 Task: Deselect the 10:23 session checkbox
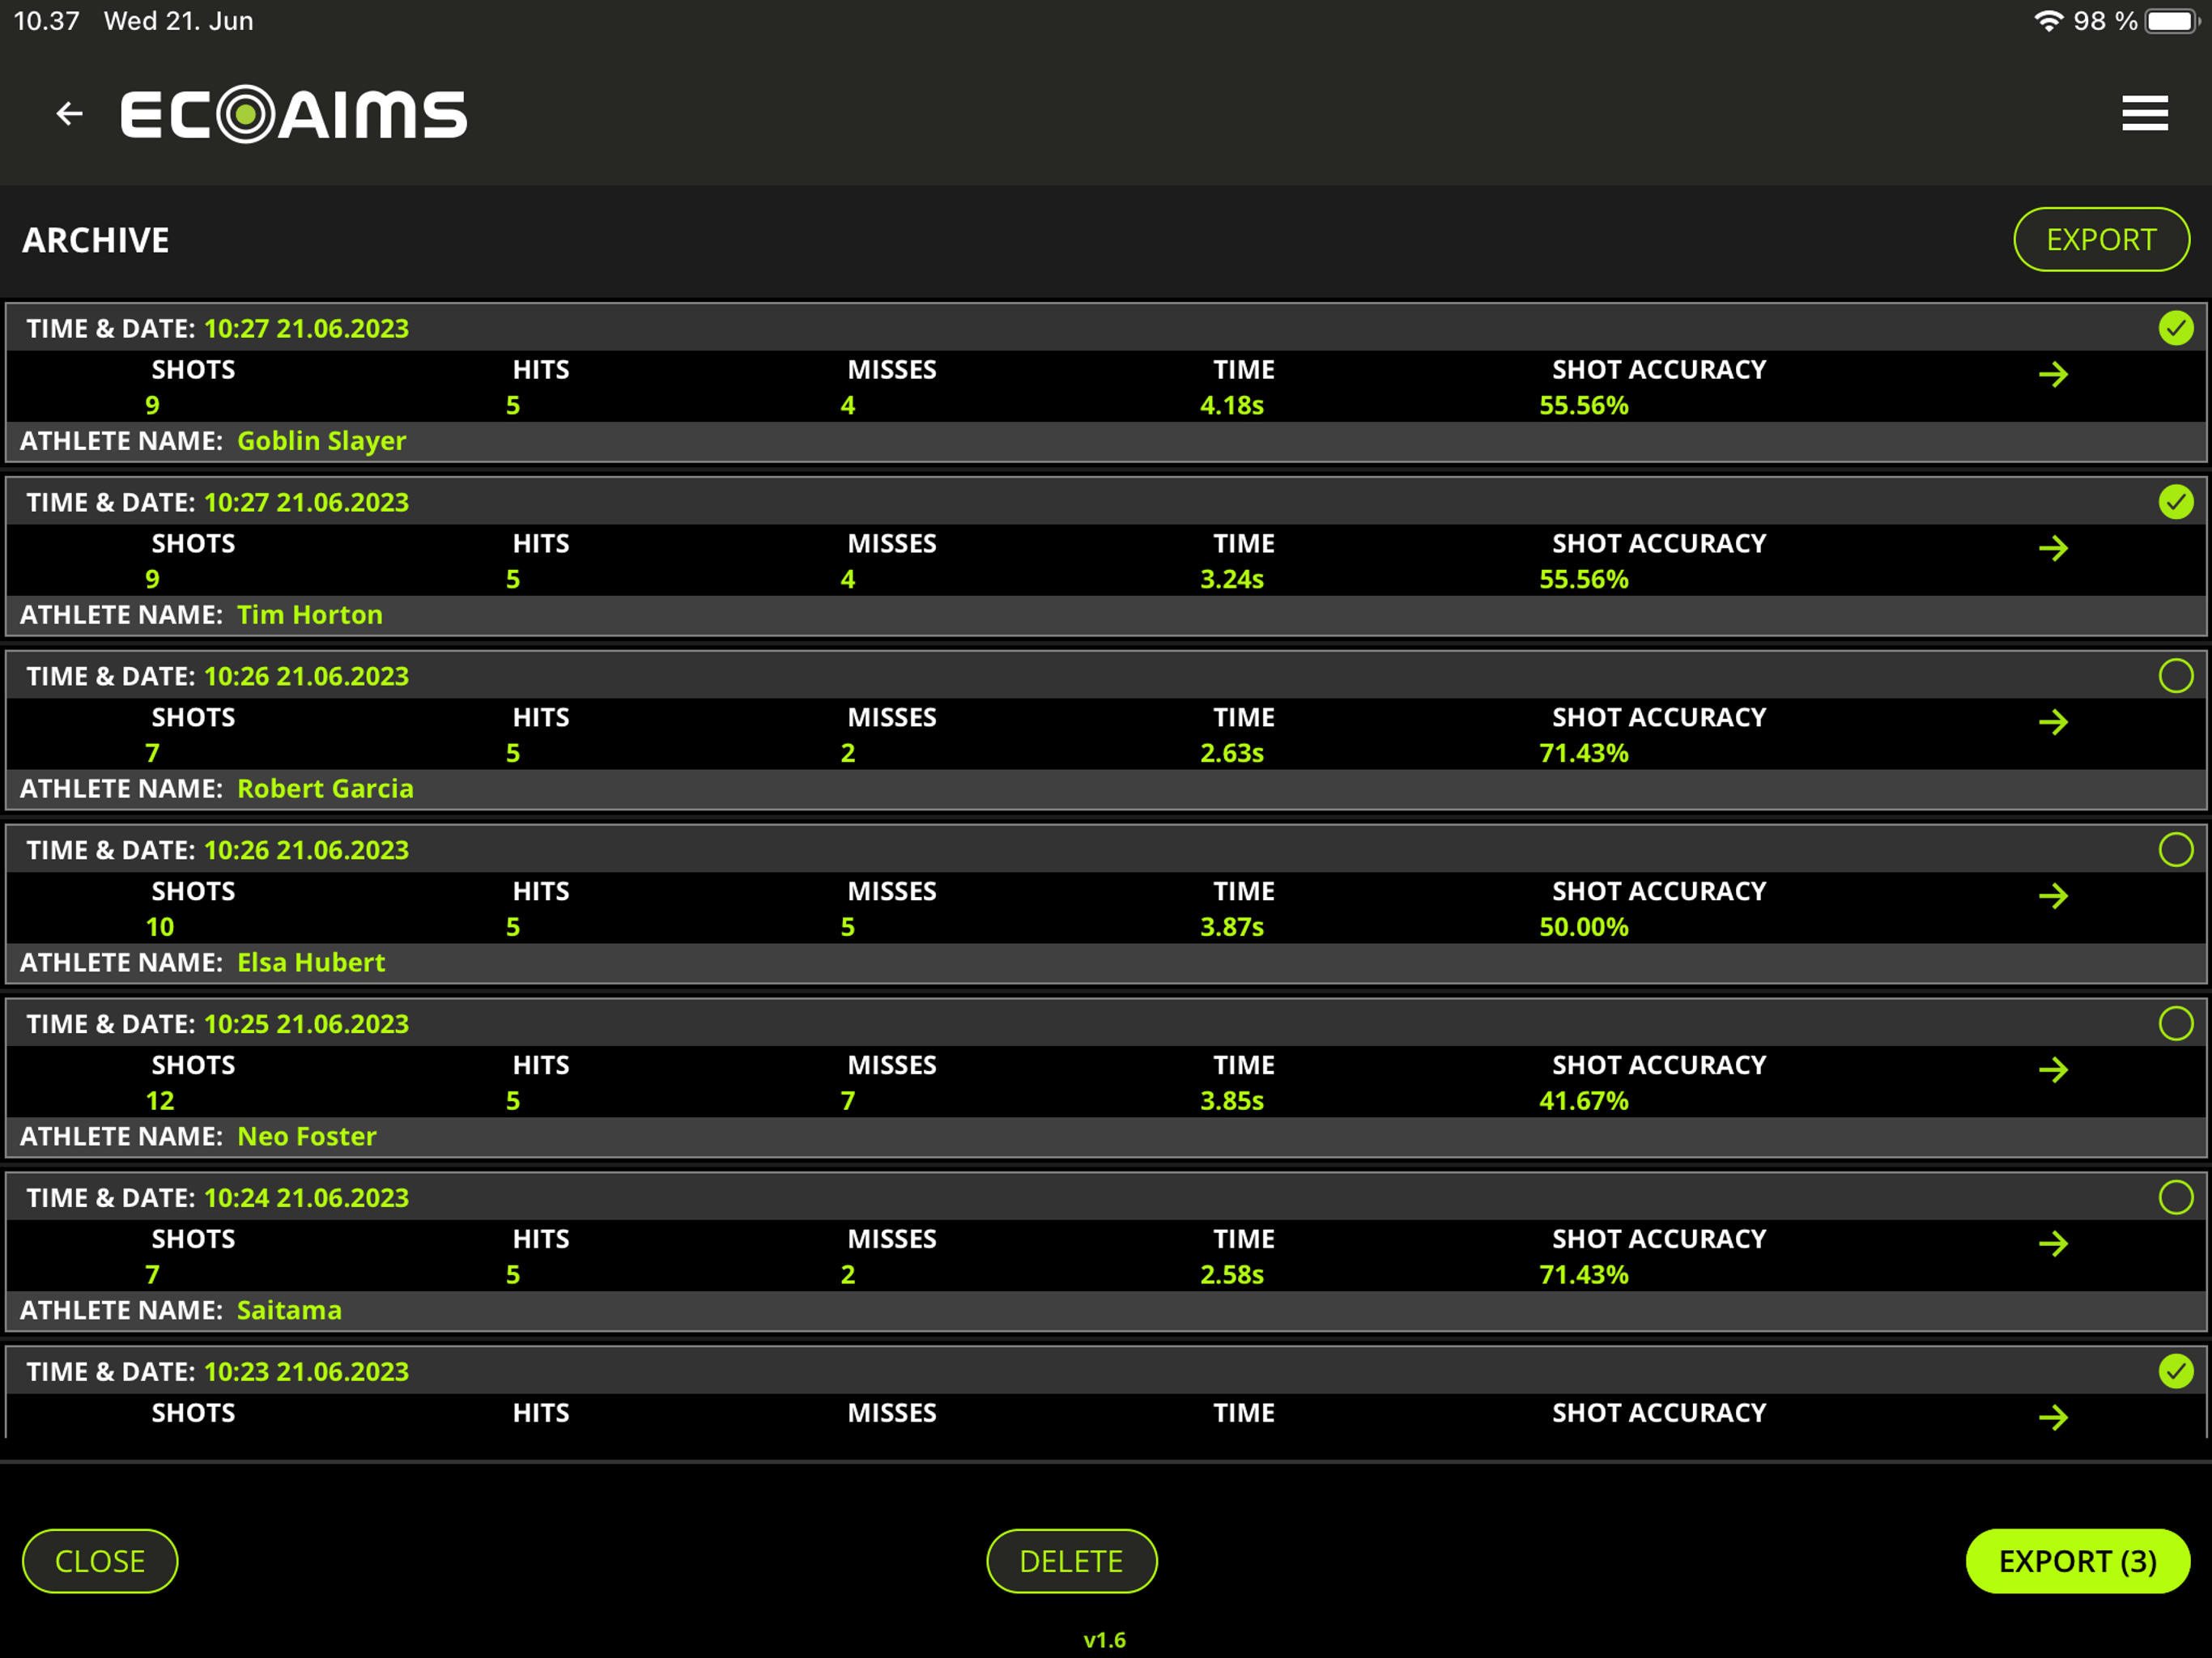click(2176, 1372)
